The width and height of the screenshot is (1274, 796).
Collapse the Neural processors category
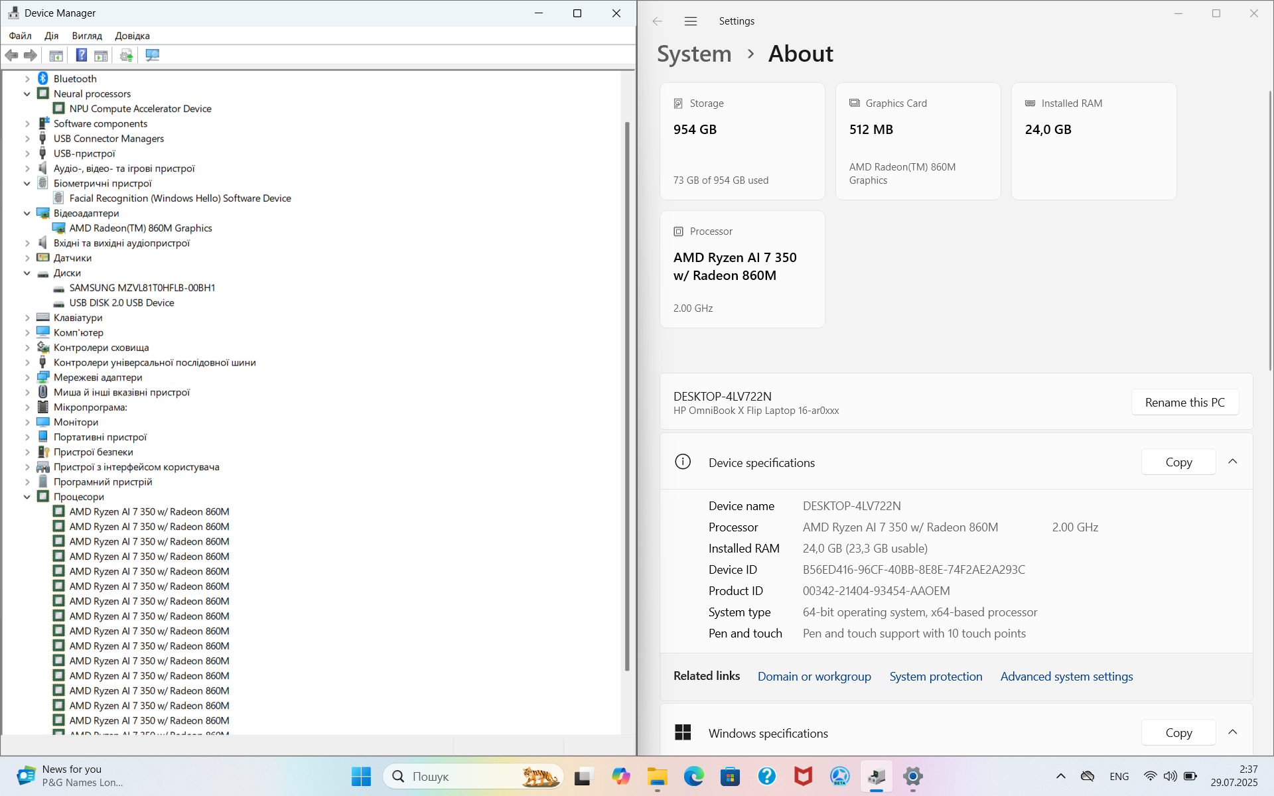point(27,94)
